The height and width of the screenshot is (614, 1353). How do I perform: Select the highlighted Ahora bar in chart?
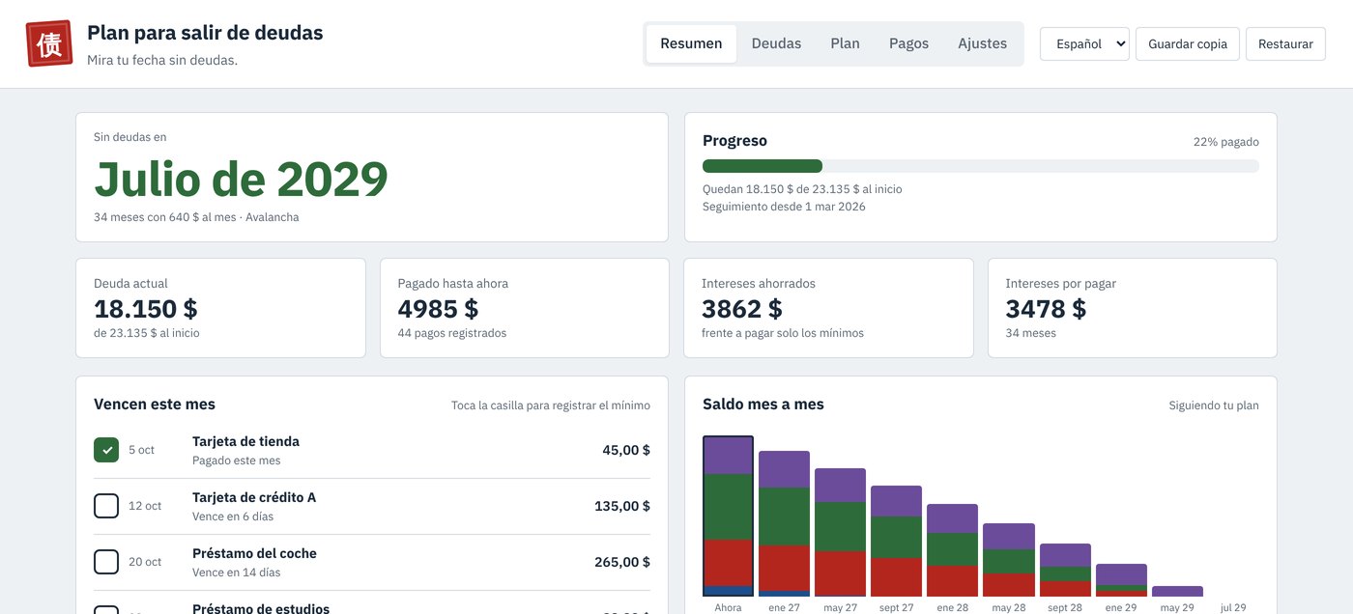728,516
